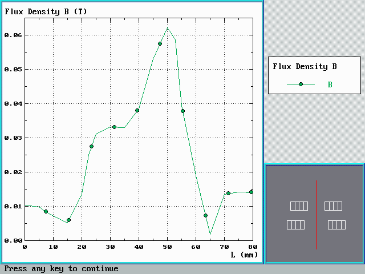Select the data marker near L = 47 mm
This screenshot has width=365, height=274.
[160, 44]
